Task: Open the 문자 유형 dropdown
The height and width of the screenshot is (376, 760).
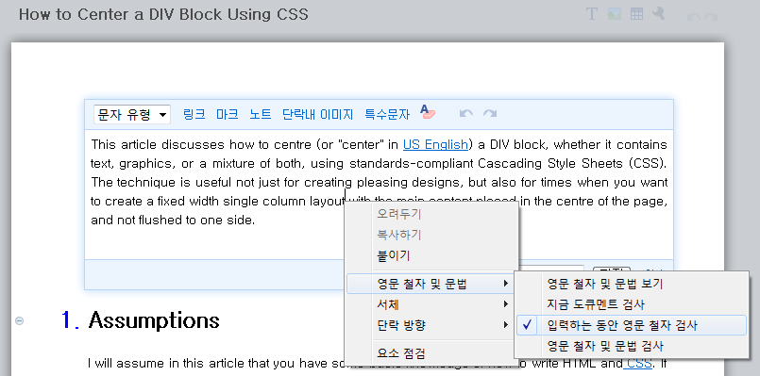Action: 132,115
